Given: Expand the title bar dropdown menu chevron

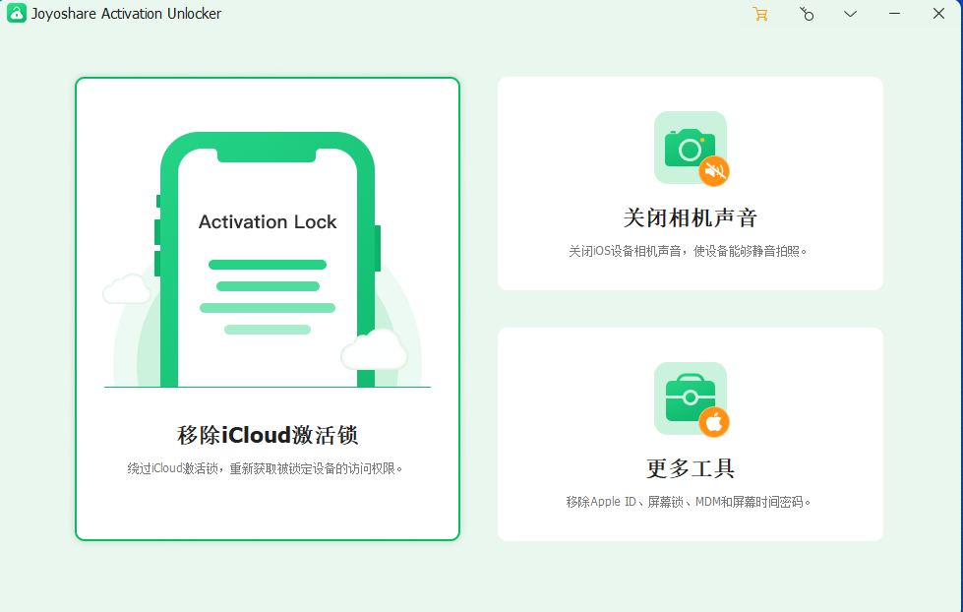Looking at the screenshot, I should tap(850, 14).
